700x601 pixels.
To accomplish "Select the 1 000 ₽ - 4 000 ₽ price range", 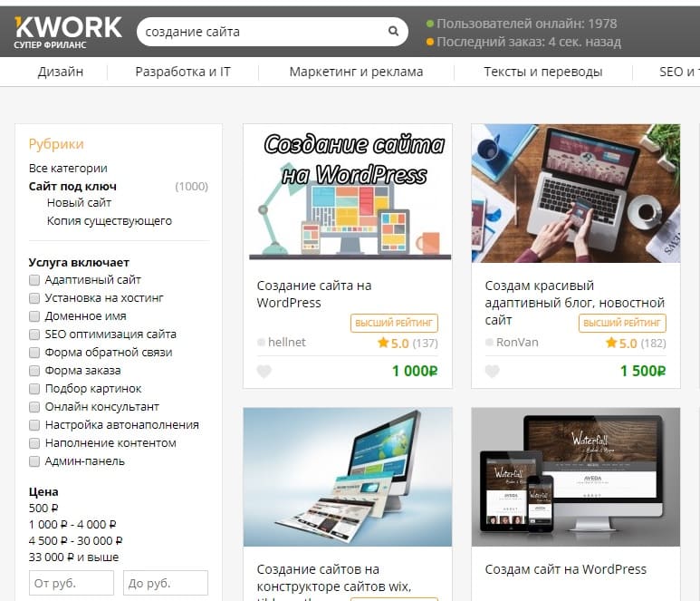I will [72, 524].
